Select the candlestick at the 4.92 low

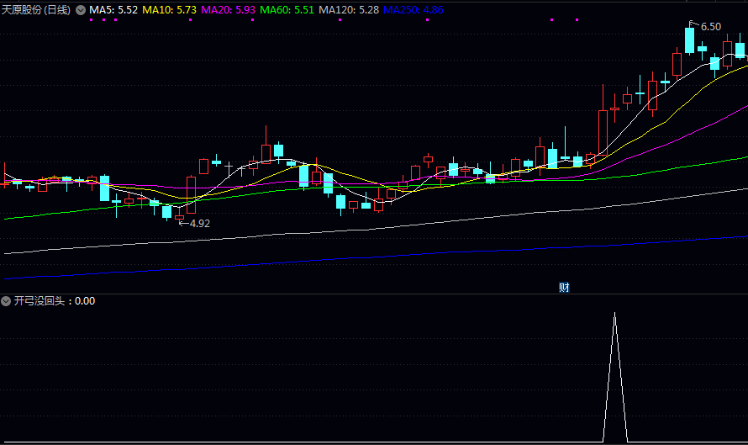[x=179, y=218]
